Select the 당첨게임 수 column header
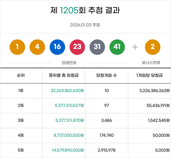 pyautogui.click(x=107, y=76)
